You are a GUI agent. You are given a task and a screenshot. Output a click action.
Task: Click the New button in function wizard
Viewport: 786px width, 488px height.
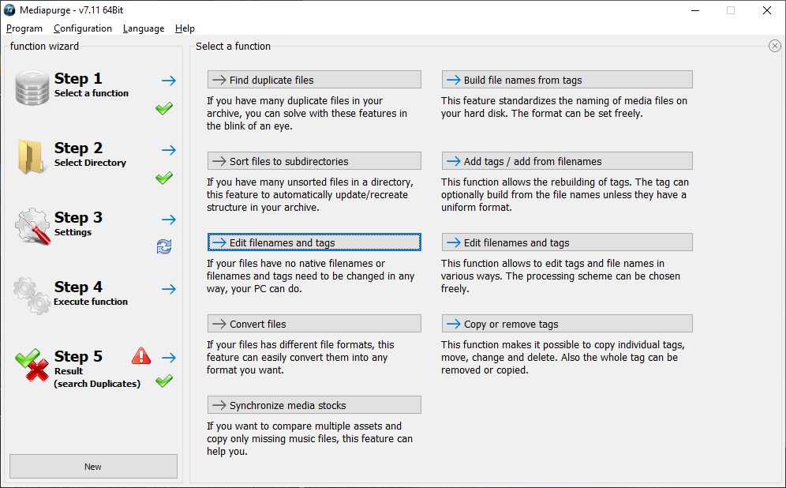(93, 467)
